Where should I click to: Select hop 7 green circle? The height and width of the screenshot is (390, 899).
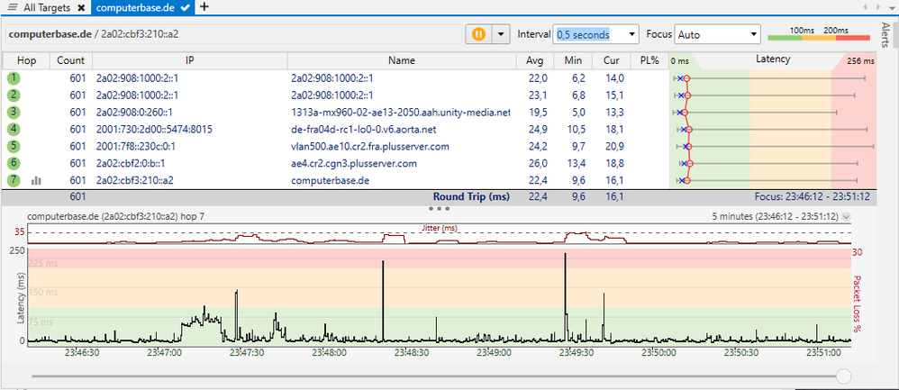(14, 181)
